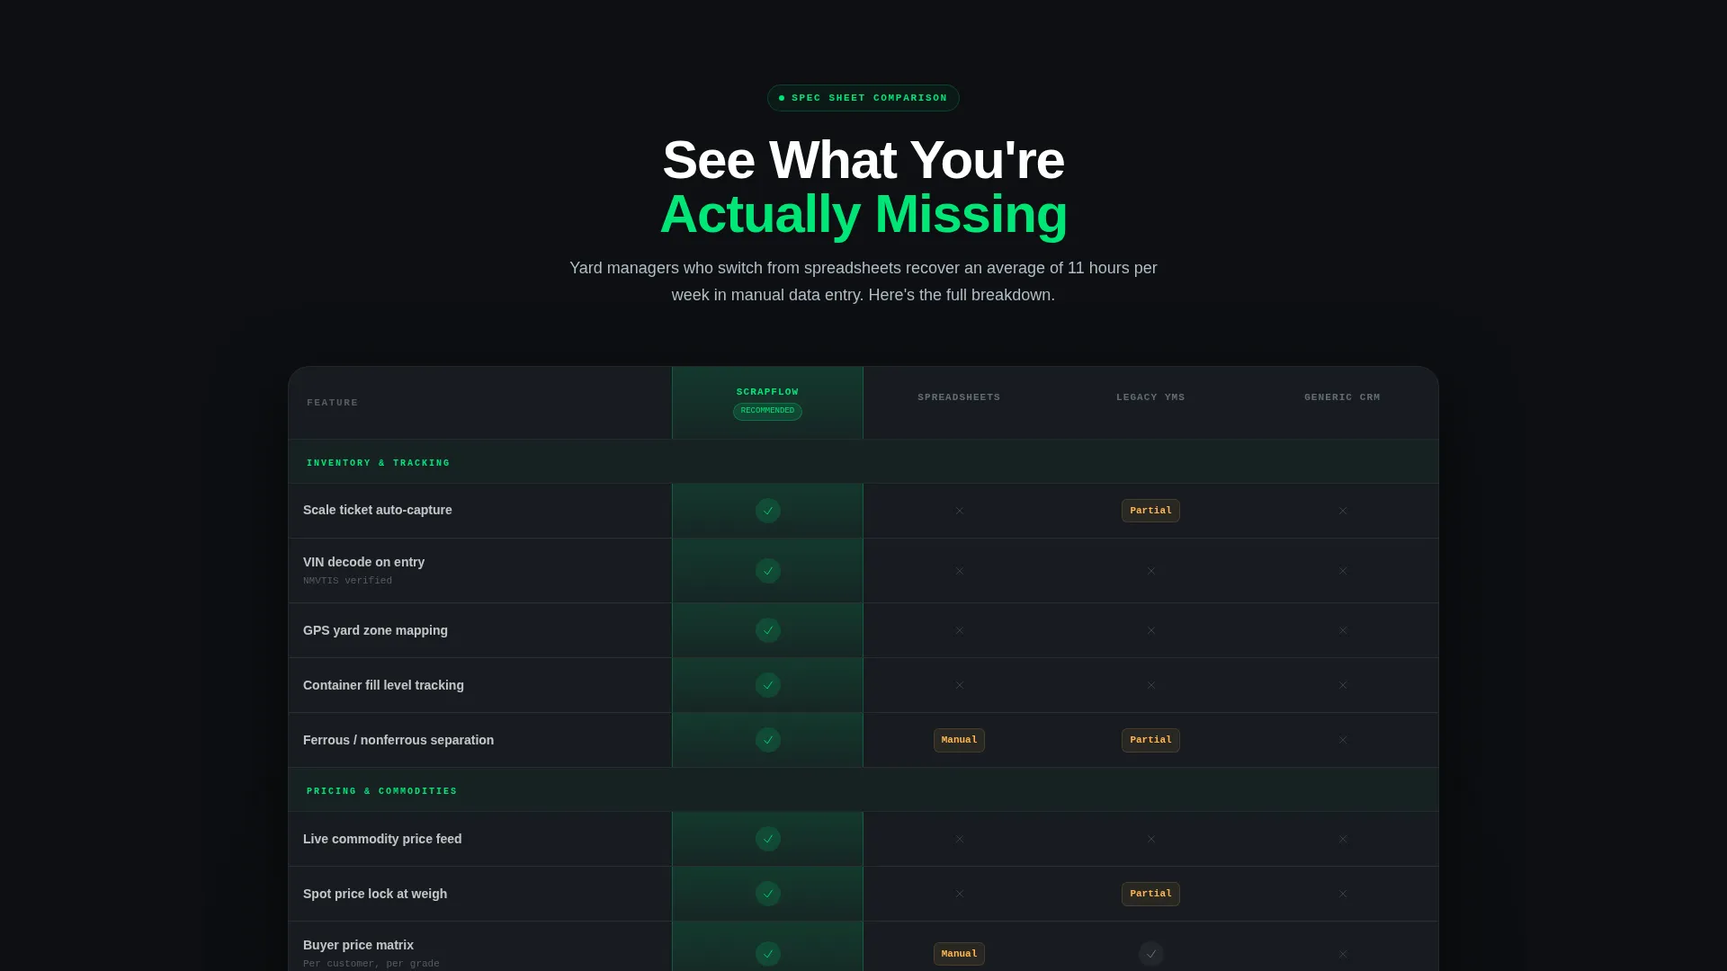This screenshot has width=1727, height=971.
Task: Click ScrapFlow checkmark for Live commodity price feed
Action: tap(767, 839)
